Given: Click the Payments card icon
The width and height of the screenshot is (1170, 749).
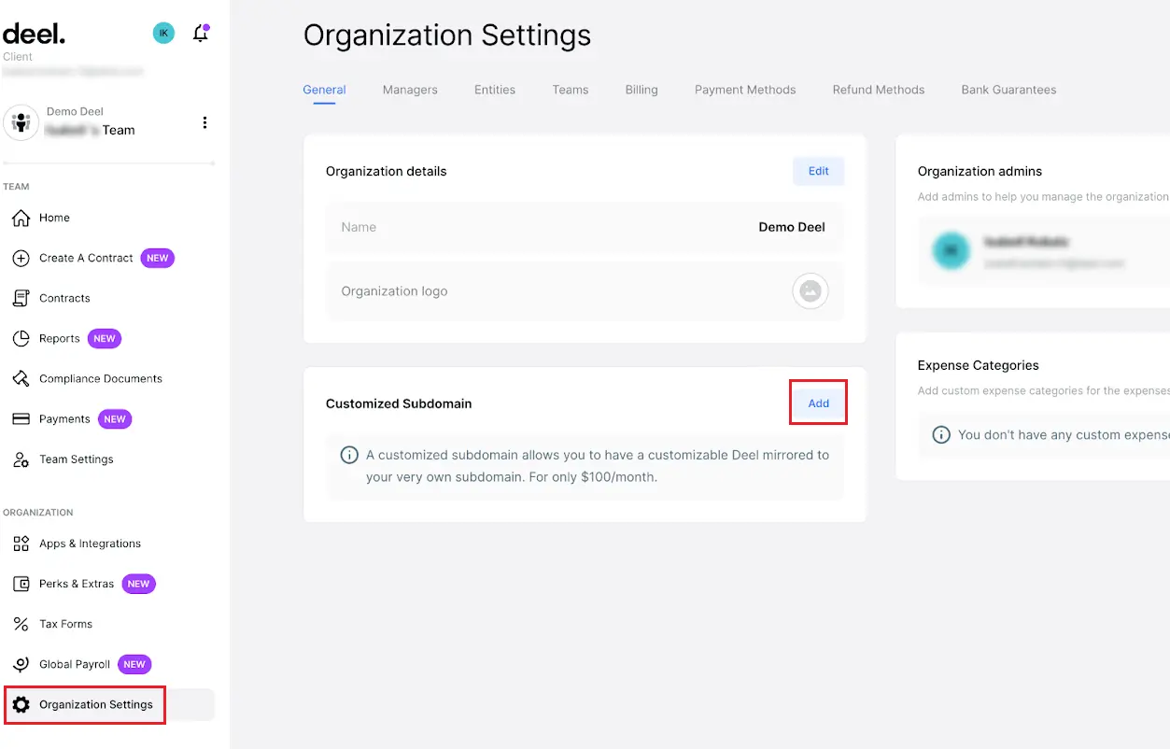Looking at the screenshot, I should 21,418.
